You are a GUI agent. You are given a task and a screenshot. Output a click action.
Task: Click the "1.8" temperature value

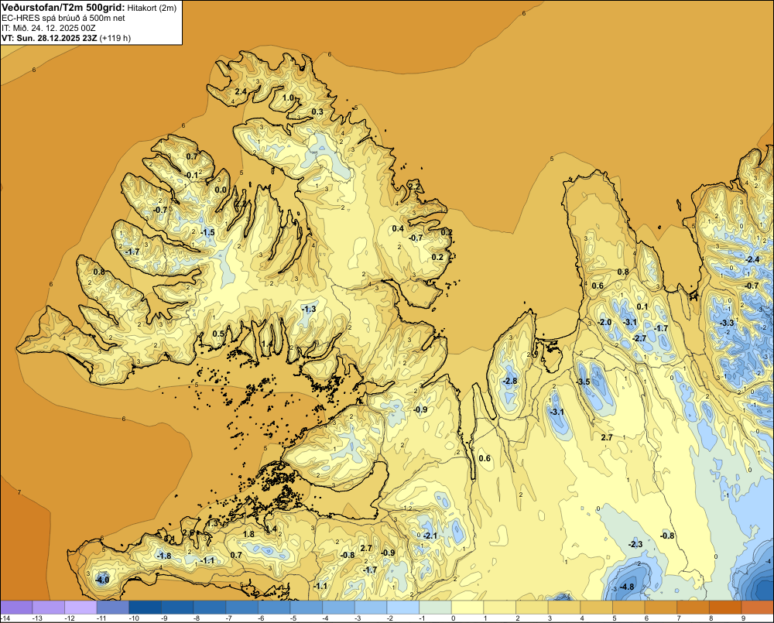pos(248,534)
